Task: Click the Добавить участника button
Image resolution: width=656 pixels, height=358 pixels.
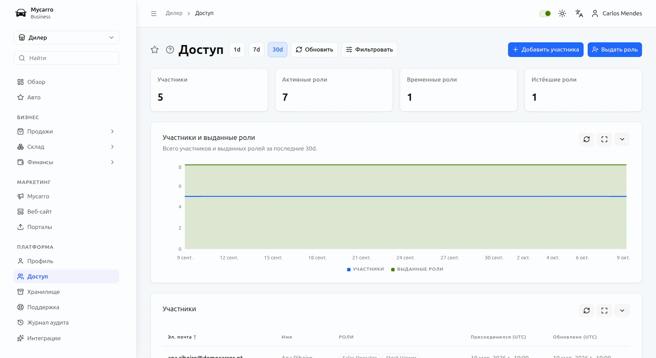Action: pyautogui.click(x=546, y=50)
